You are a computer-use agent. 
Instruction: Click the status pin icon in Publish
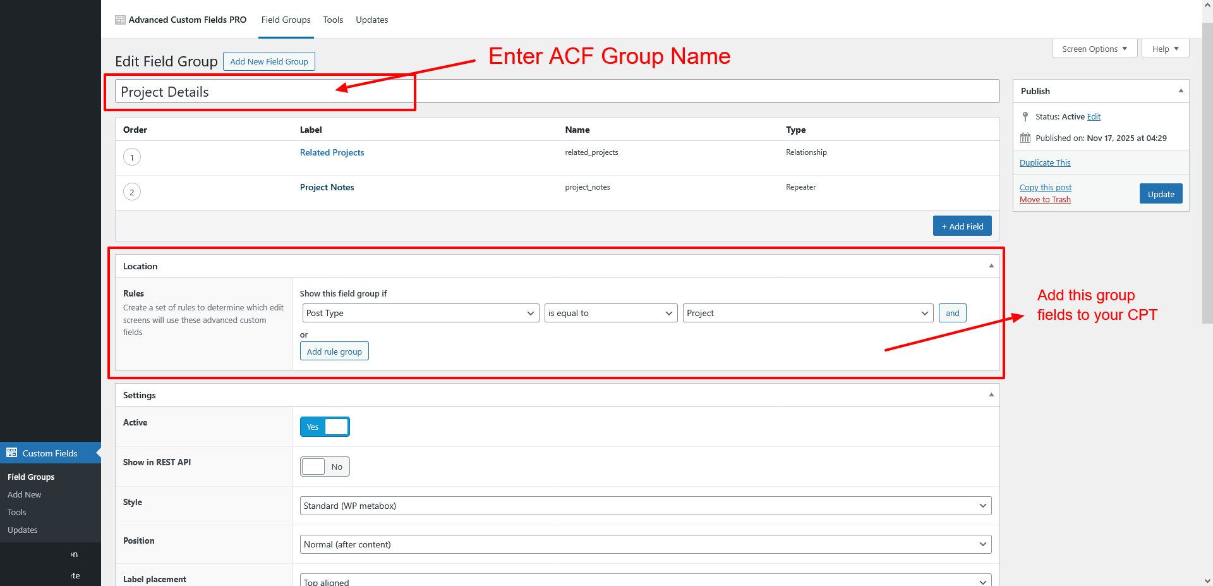[1025, 117]
